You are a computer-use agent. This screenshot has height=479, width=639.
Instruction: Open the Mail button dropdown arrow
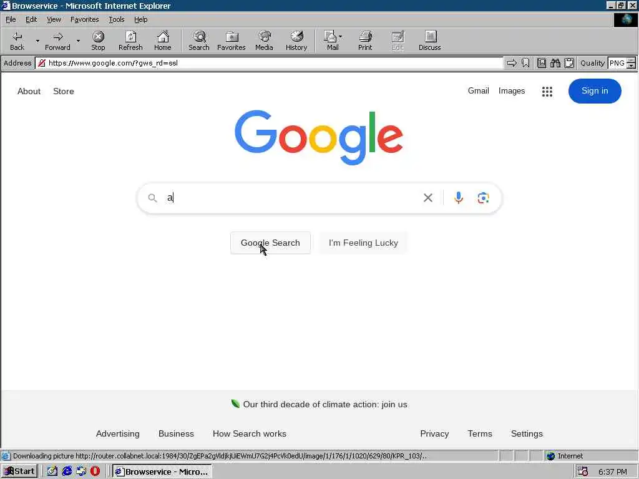[341, 37]
